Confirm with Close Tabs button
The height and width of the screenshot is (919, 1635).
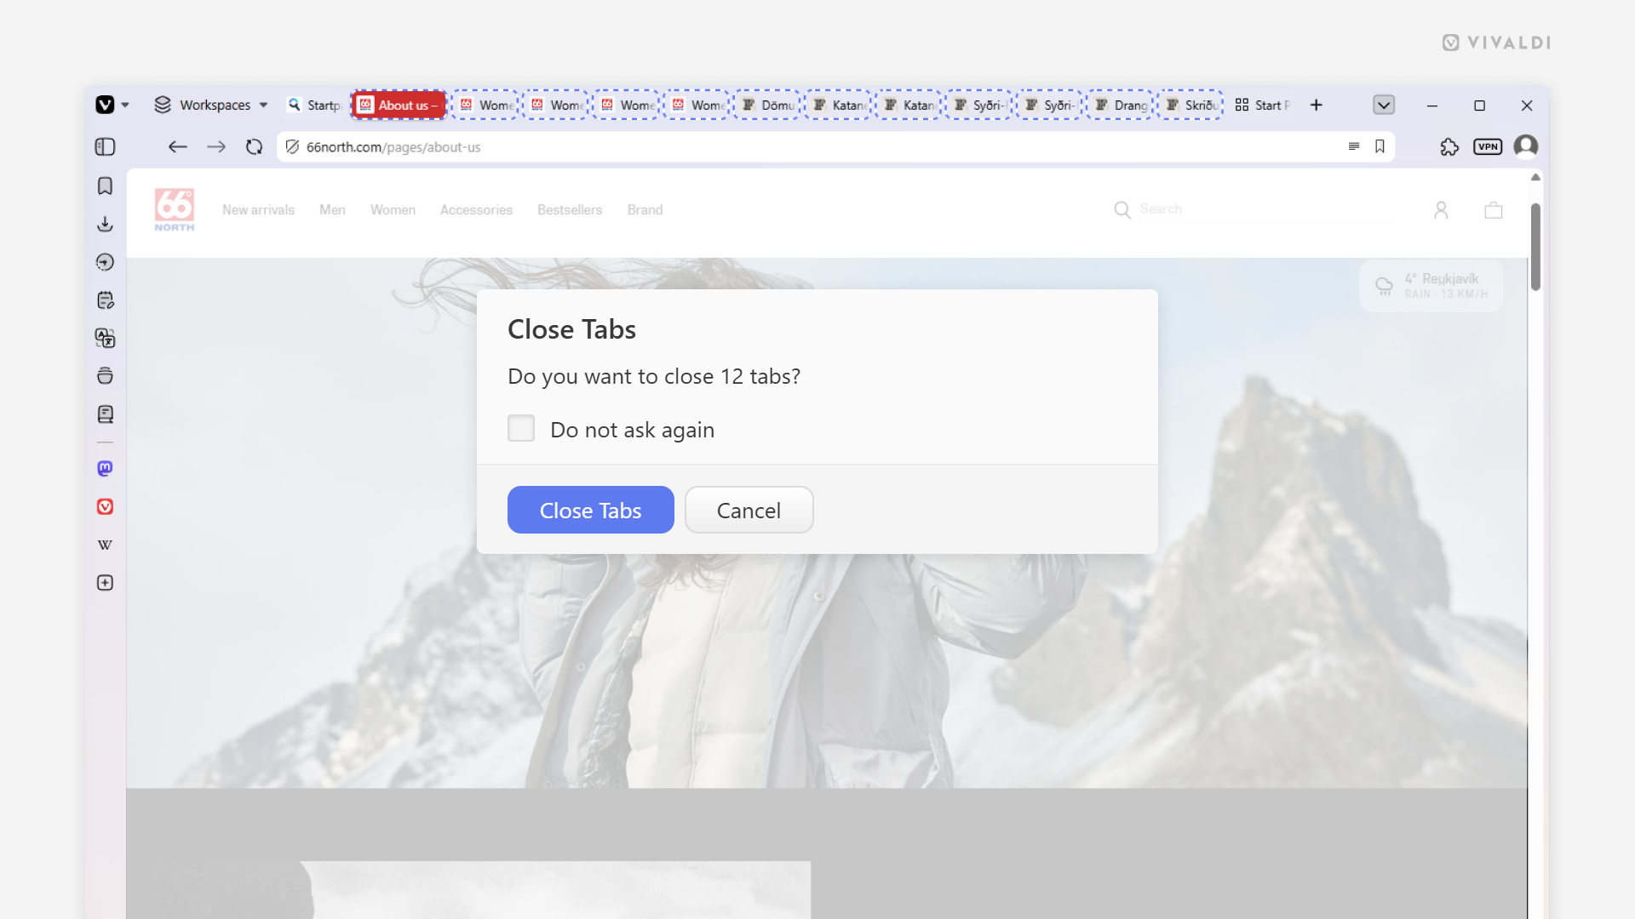[591, 510]
